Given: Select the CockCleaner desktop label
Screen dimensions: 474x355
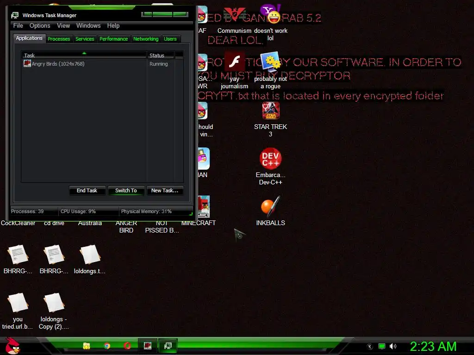Looking at the screenshot, I should point(18,223).
